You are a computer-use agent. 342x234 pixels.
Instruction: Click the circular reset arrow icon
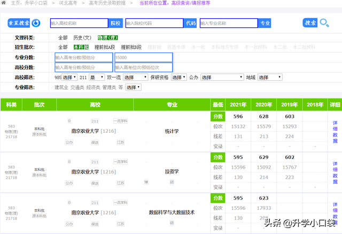click(36, 23)
